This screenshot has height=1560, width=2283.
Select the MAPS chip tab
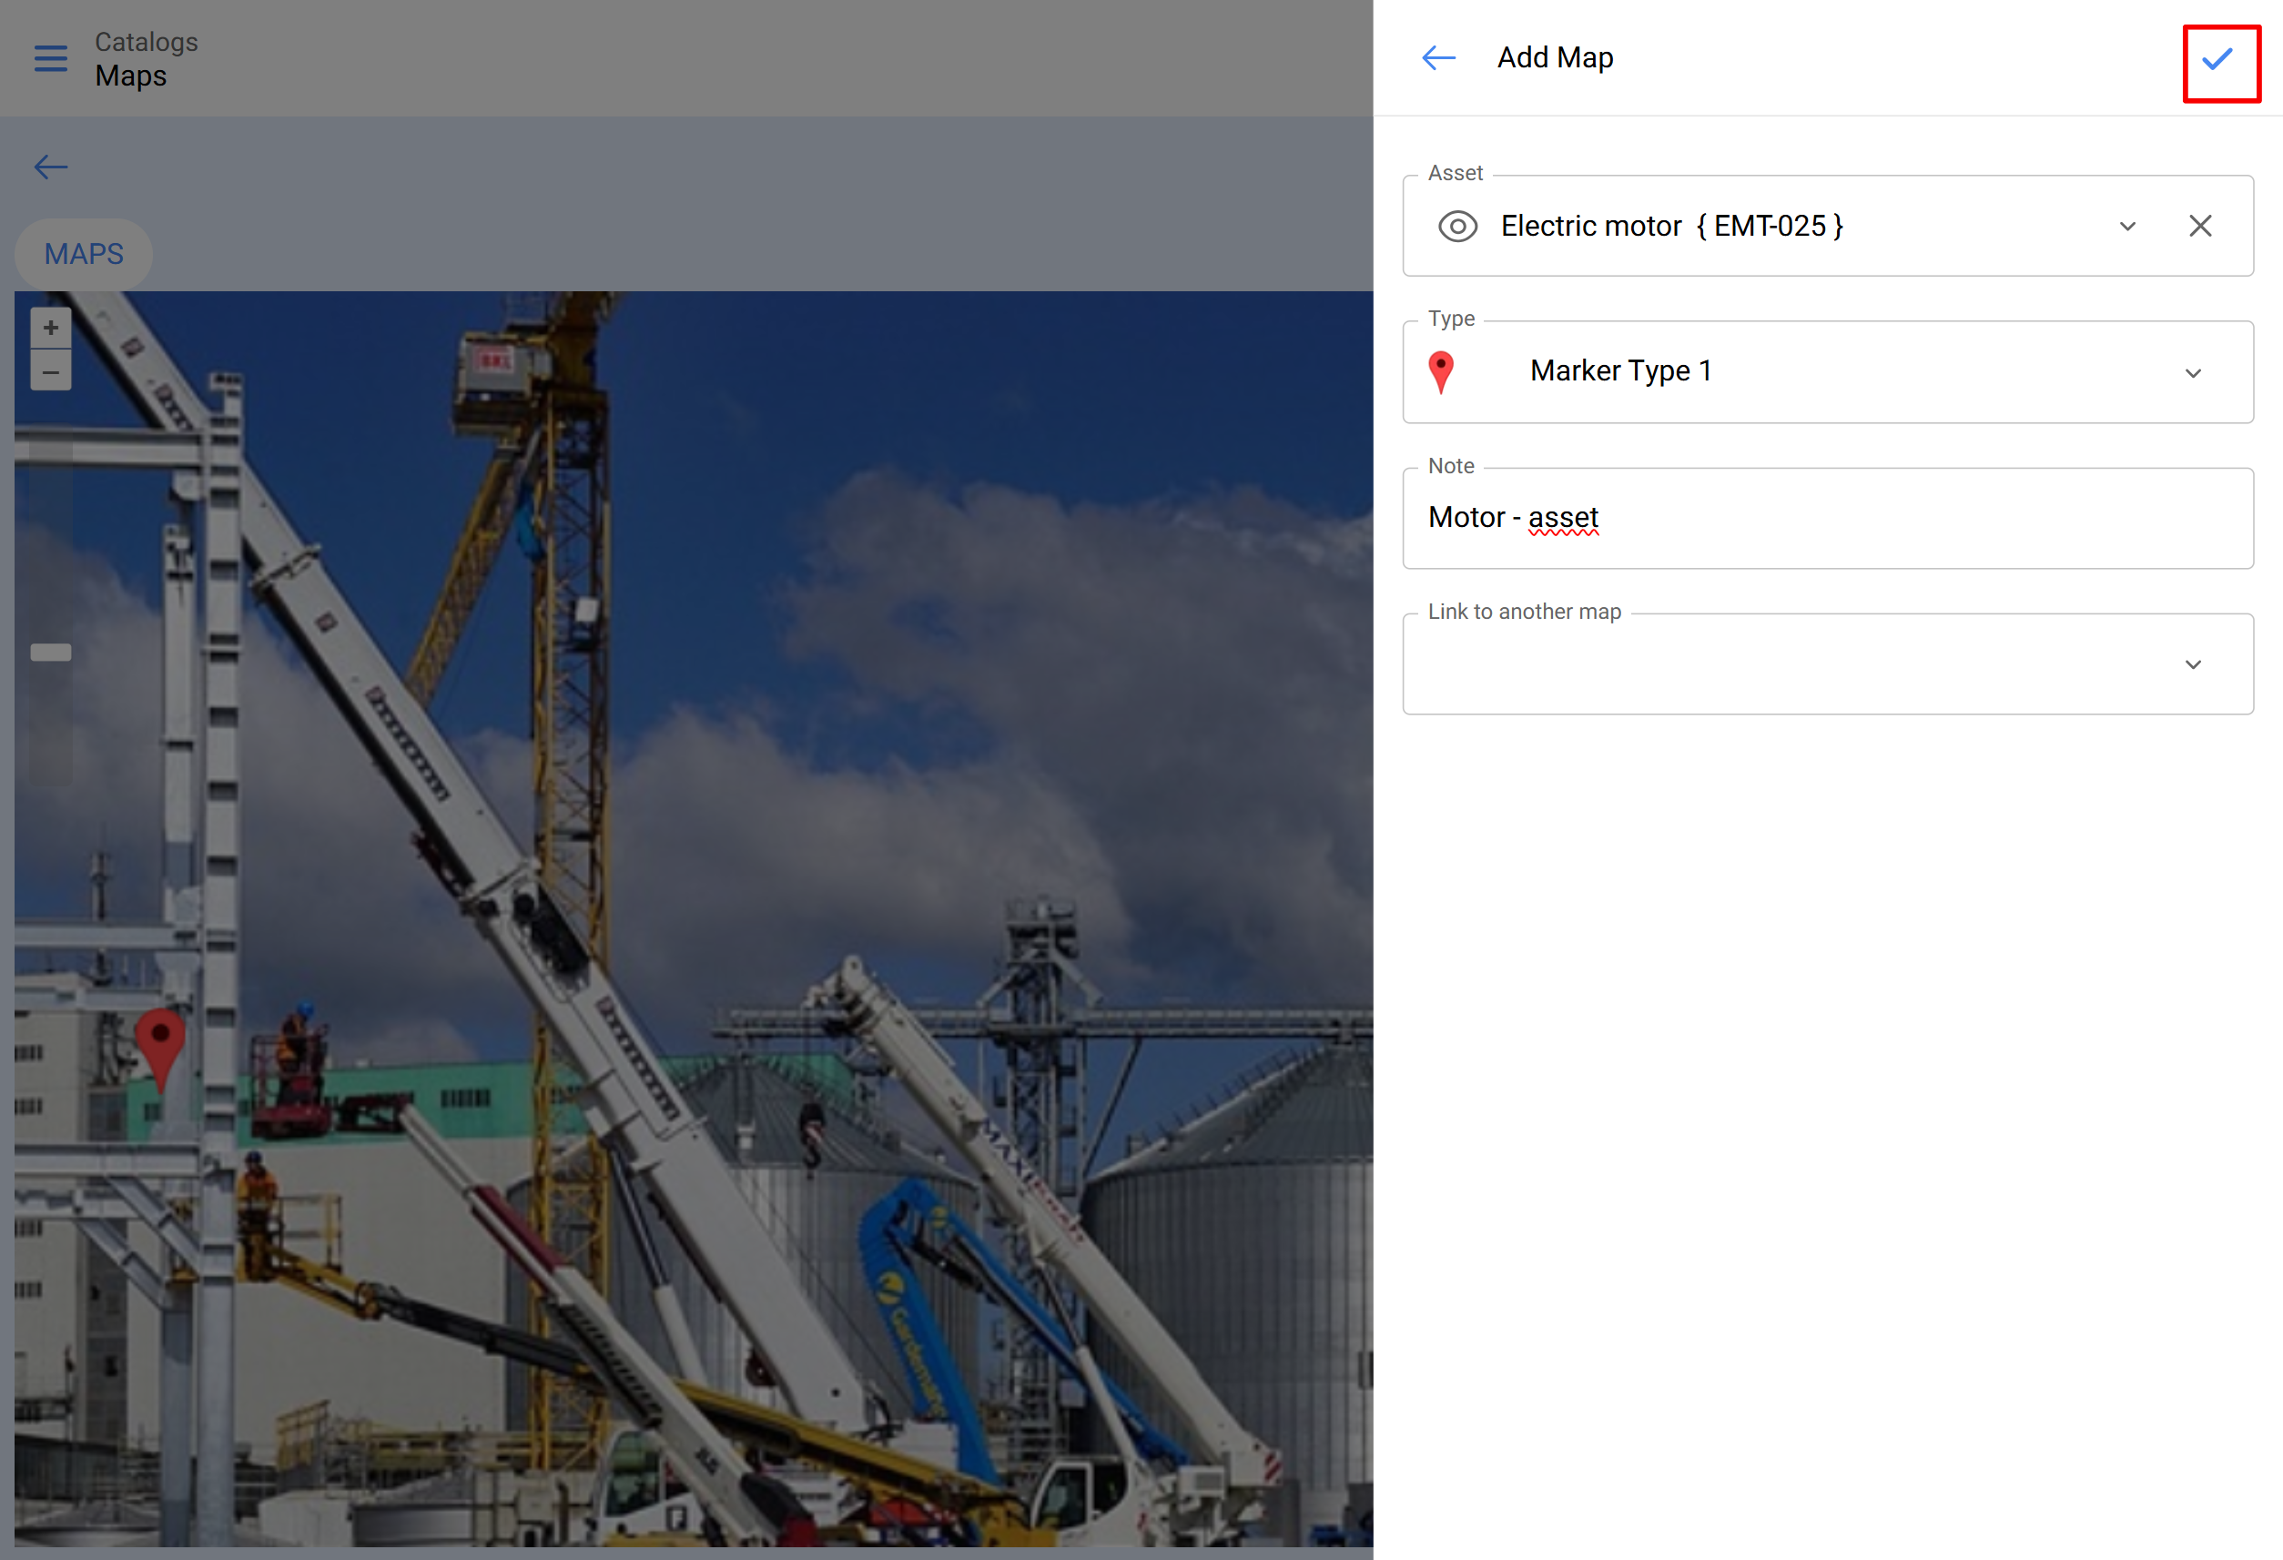point(84,255)
